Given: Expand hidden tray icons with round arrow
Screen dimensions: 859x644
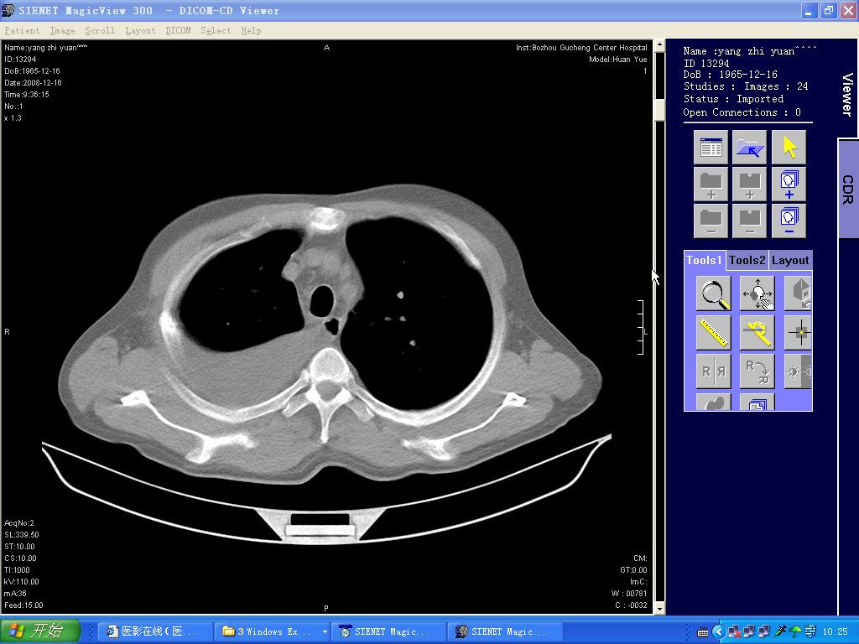Looking at the screenshot, I should point(720,632).
